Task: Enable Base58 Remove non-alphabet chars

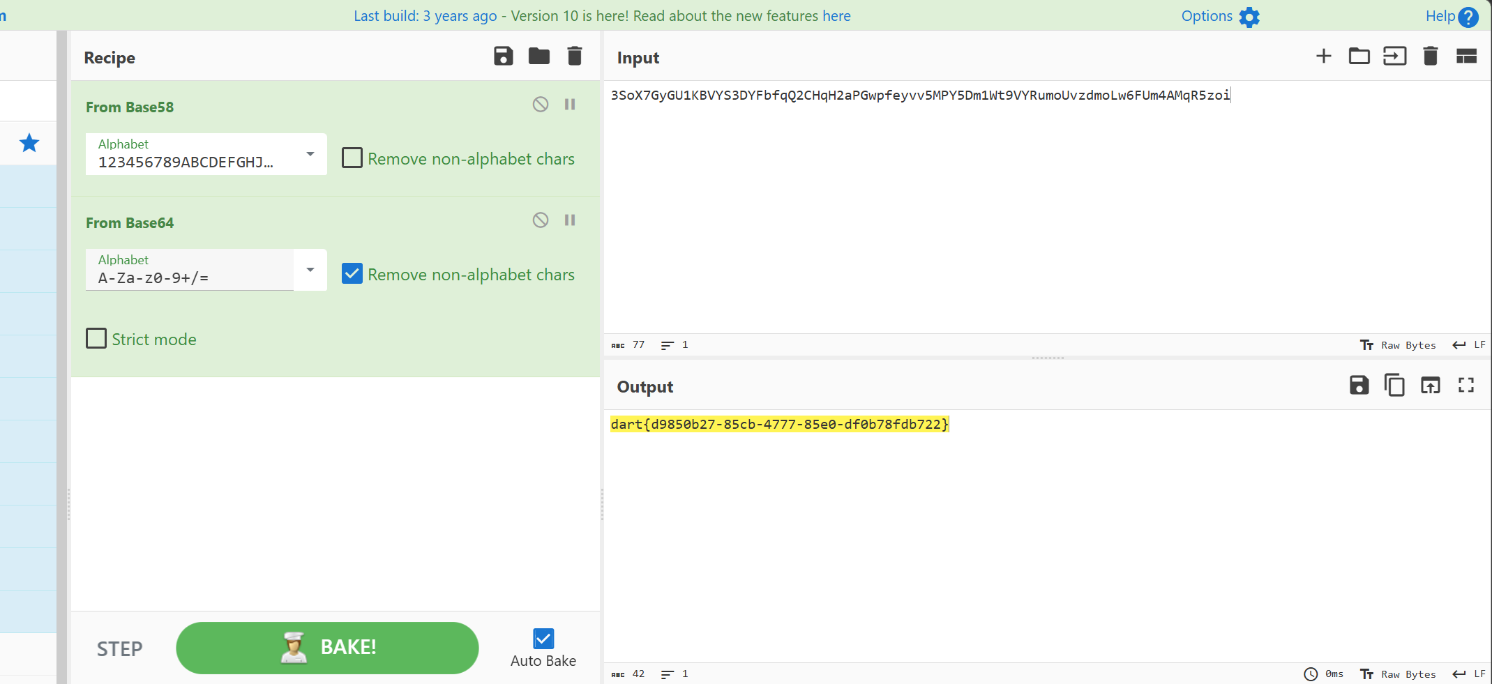Action: tap(352, 158)
